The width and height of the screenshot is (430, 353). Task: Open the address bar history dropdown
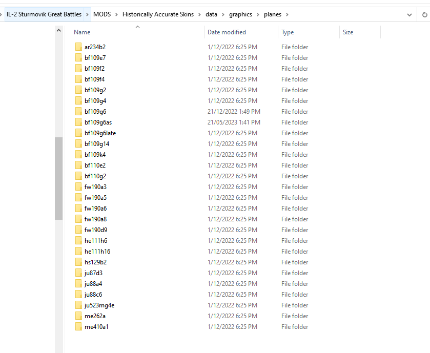pos(409,15)
